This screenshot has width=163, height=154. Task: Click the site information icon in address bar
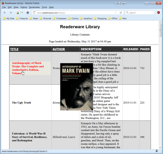click(x=34, y=13)
